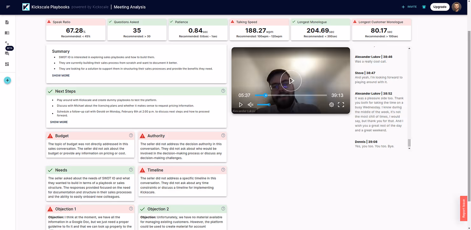This screenshot has width=471, height=230.
Task: Open the playbook book sidebar icon
Action: tap(7, 33)
